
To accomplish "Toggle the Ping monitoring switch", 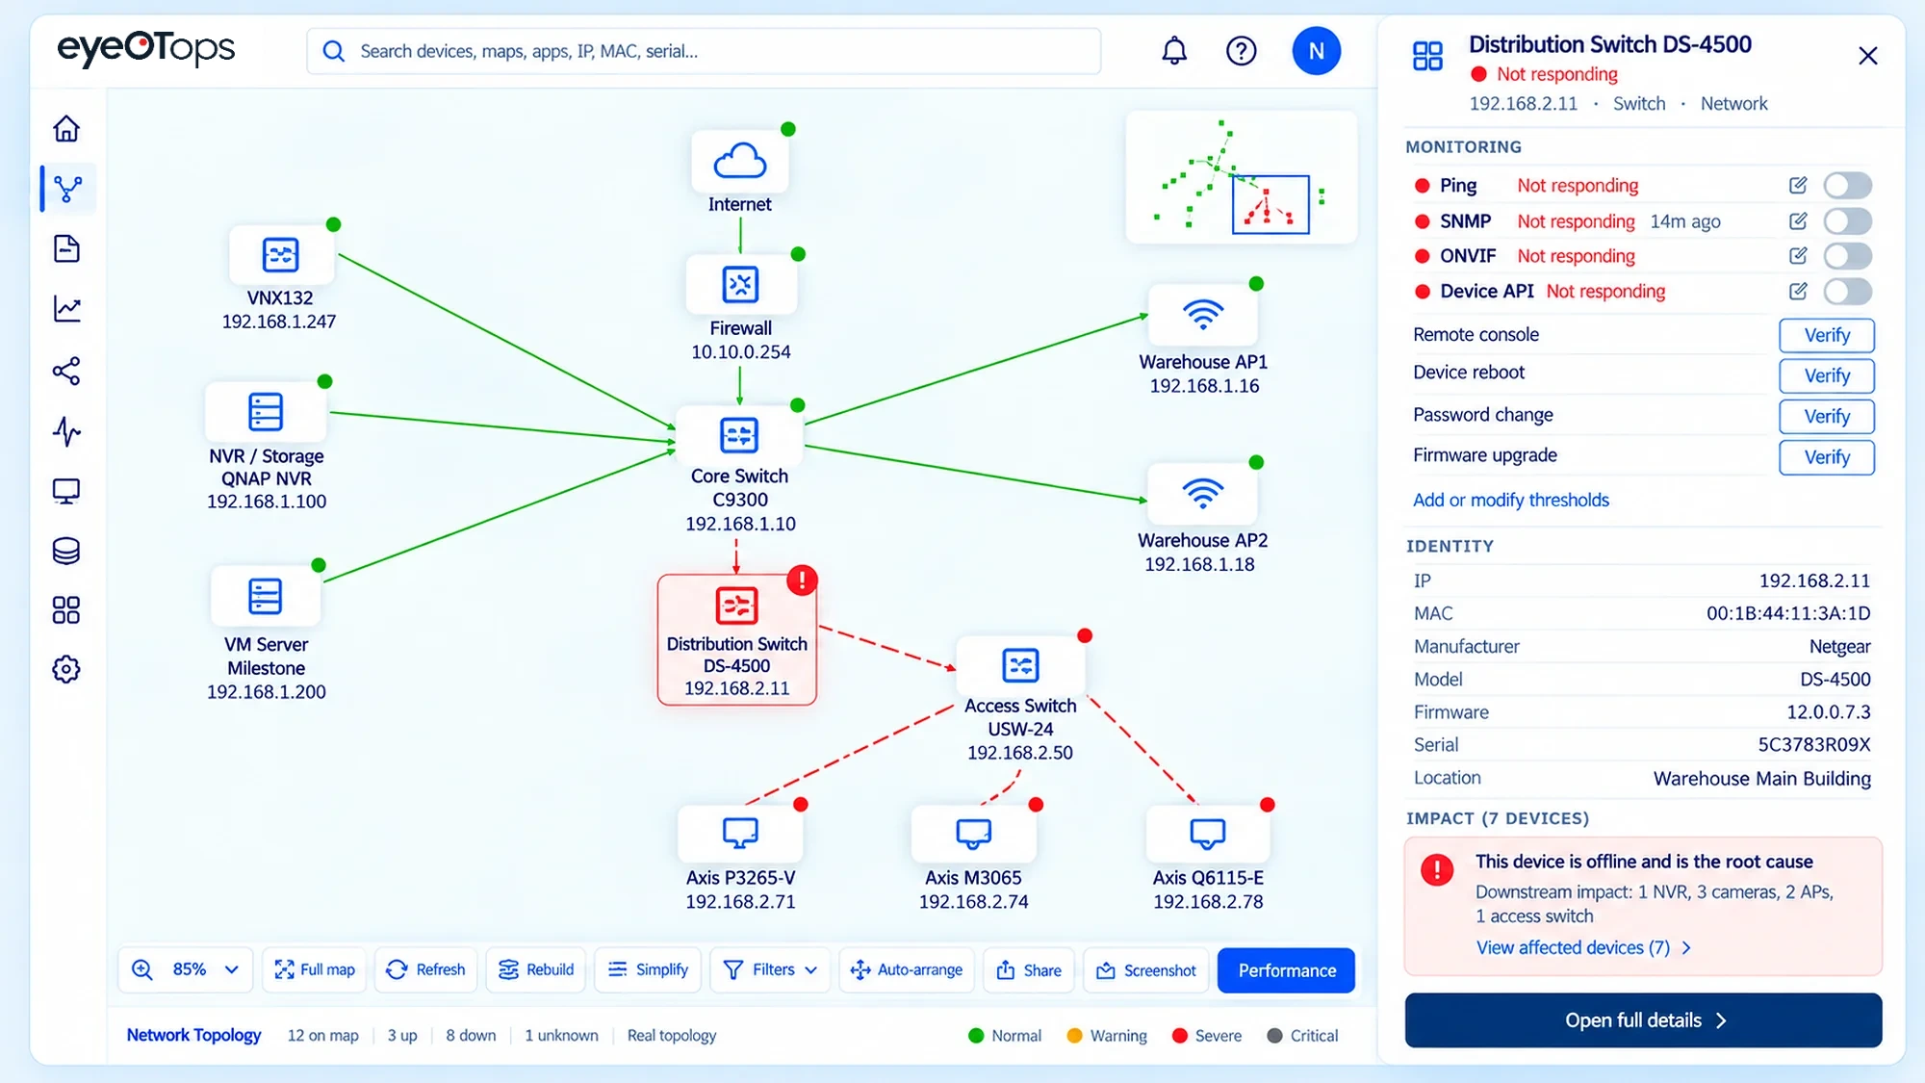I will [1848, 185].
